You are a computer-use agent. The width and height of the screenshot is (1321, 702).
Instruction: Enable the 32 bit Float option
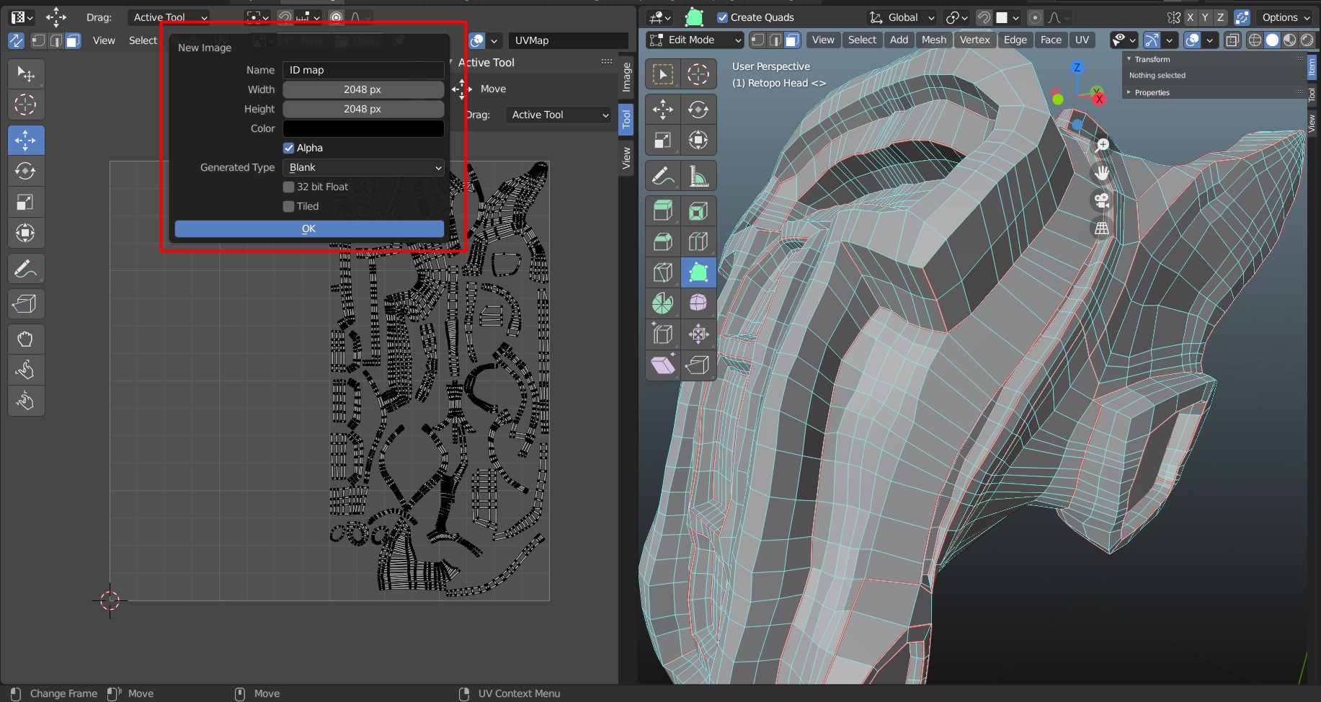click(289, 187)
